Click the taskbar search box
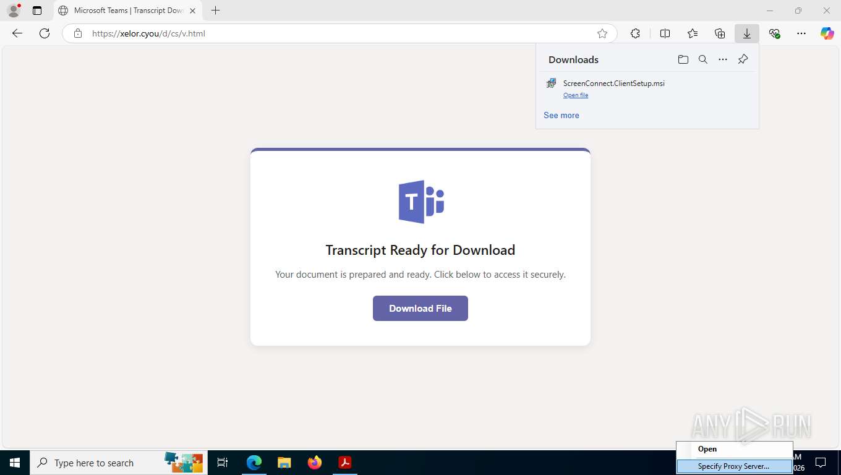This screenshot has width=841, height=475. (x=119, y=463)
